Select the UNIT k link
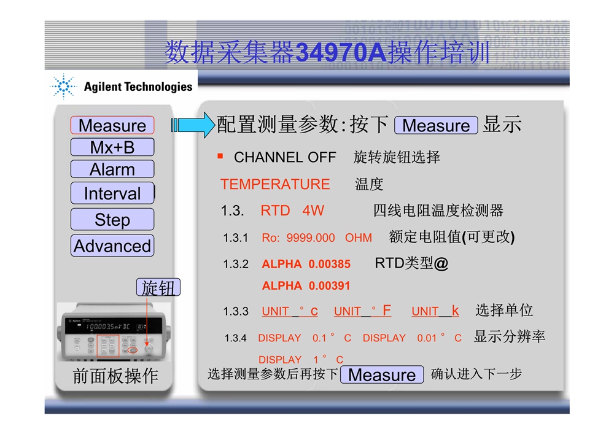 435,311
